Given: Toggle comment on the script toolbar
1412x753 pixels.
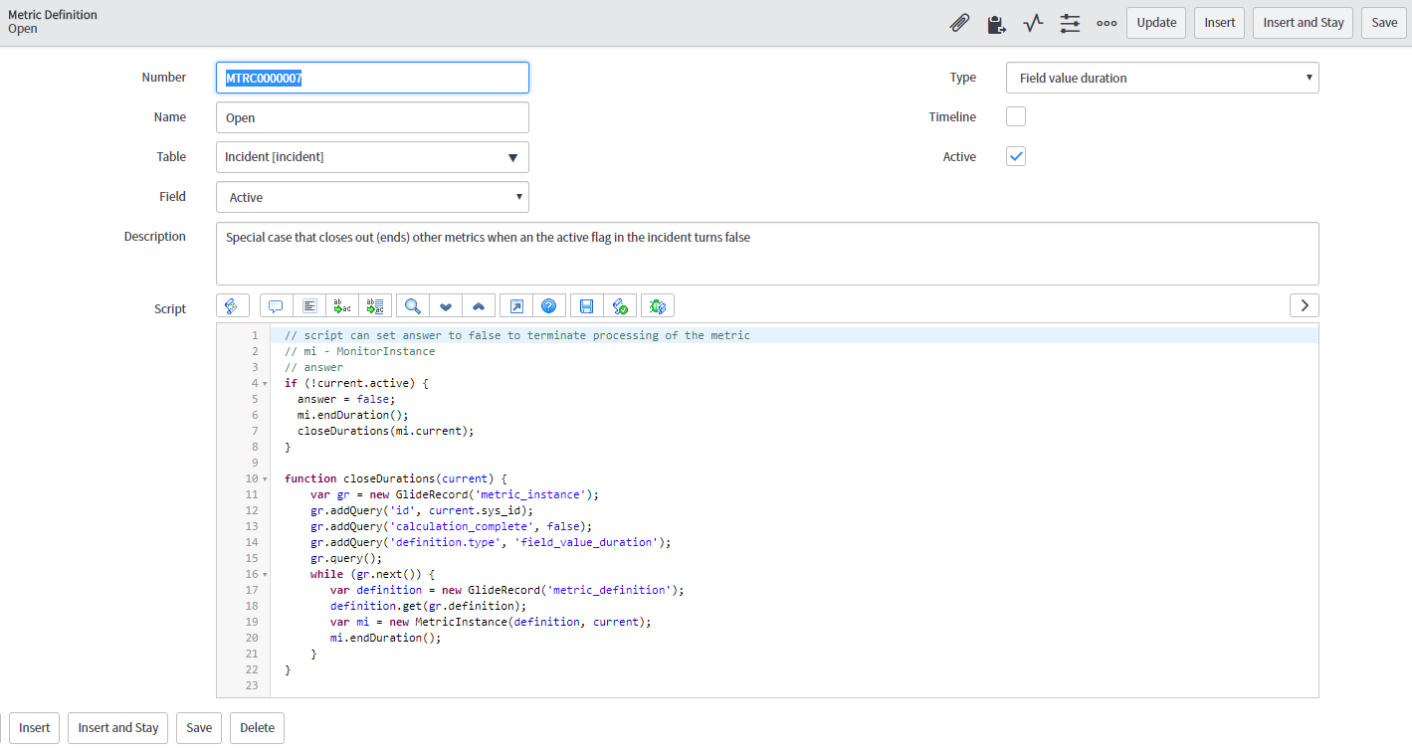Looking at the screenshot, I should pos(276,305).
